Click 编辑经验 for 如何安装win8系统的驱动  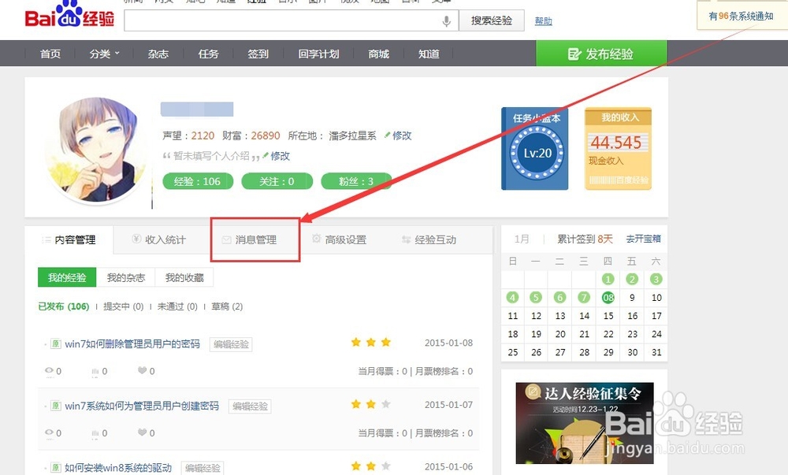tap(203, 468)
